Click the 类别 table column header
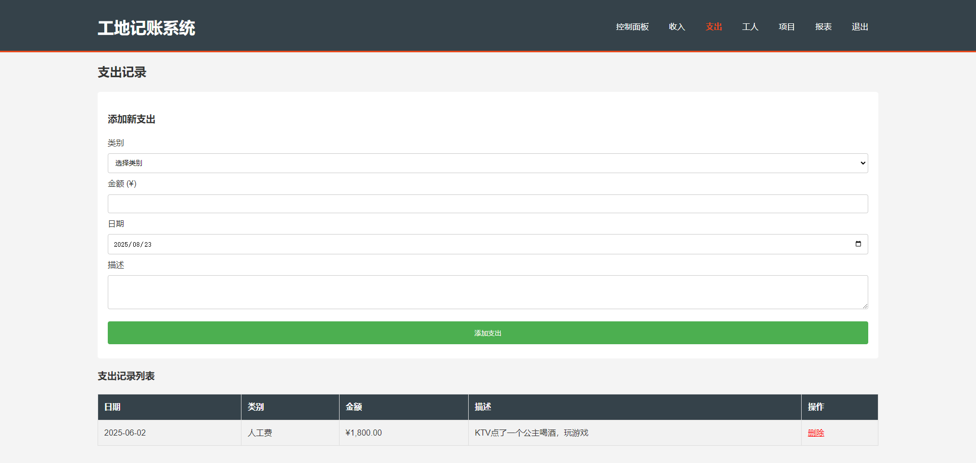 point(290,407)
